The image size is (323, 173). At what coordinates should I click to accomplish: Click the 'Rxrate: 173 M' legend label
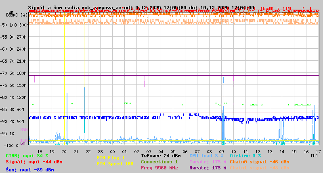point(208,168)
